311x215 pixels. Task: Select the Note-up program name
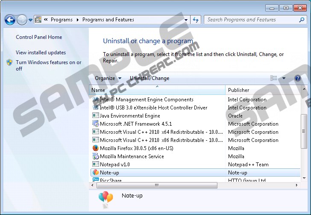pos(109,173)
